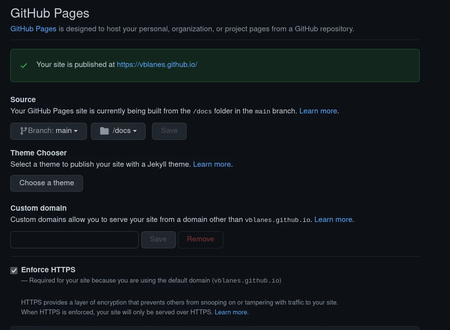Uncheck the Enforce HTTPS checkbox
Image resolution: width=450 pixels, height=330 pixels.
tap(14, 270)
